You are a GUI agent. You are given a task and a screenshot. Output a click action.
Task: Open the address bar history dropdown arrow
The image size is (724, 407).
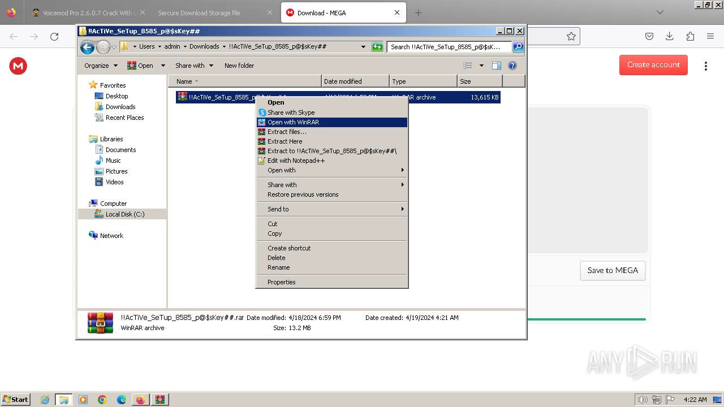[363, 47]
